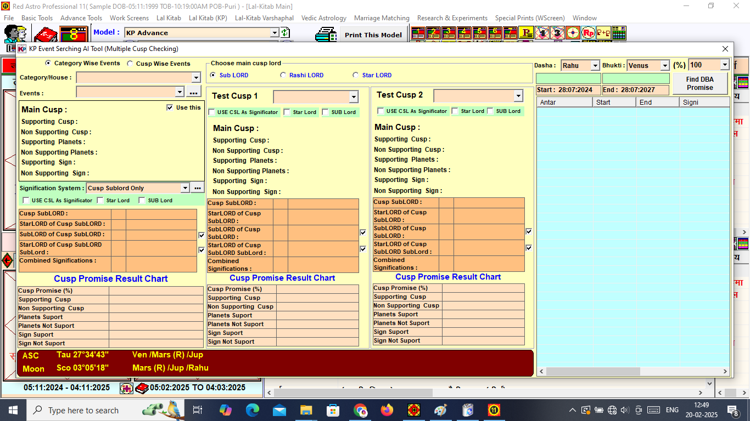The height and width of the screenshot is (421, 750).
Task: Click the yellow P toolbar icon
Action: pyautogui.click(x=526, y=33)
